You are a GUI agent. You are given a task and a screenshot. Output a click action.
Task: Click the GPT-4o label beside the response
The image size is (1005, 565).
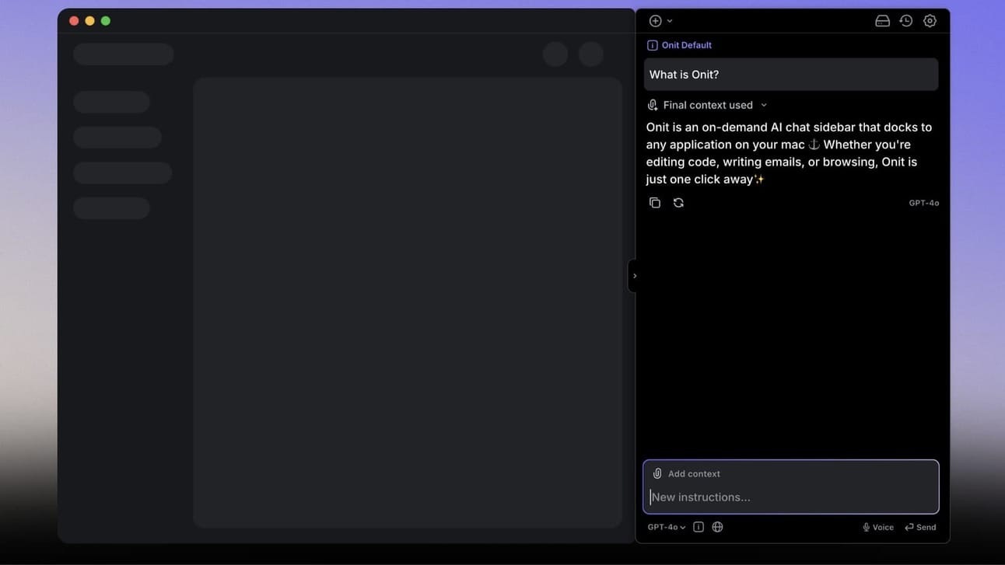click(924, 203)
